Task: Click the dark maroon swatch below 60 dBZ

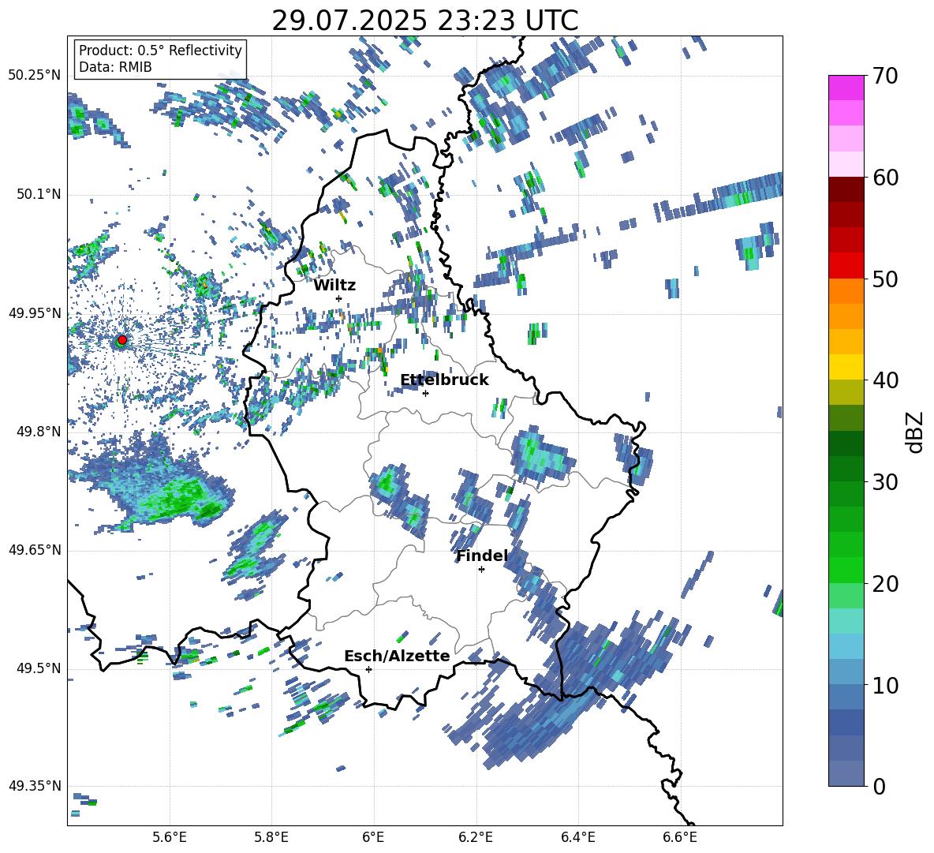Action: pos(846,189)
